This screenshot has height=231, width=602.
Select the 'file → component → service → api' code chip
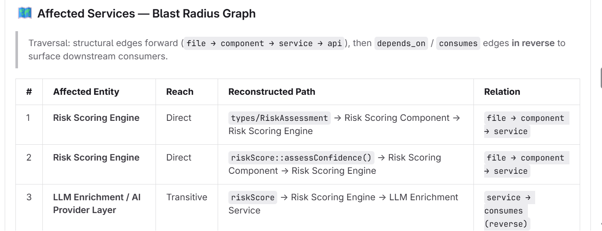(264, 44)
